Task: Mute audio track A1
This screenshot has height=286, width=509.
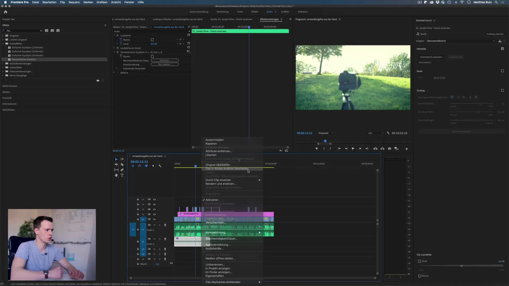Action: click(154, 225)
